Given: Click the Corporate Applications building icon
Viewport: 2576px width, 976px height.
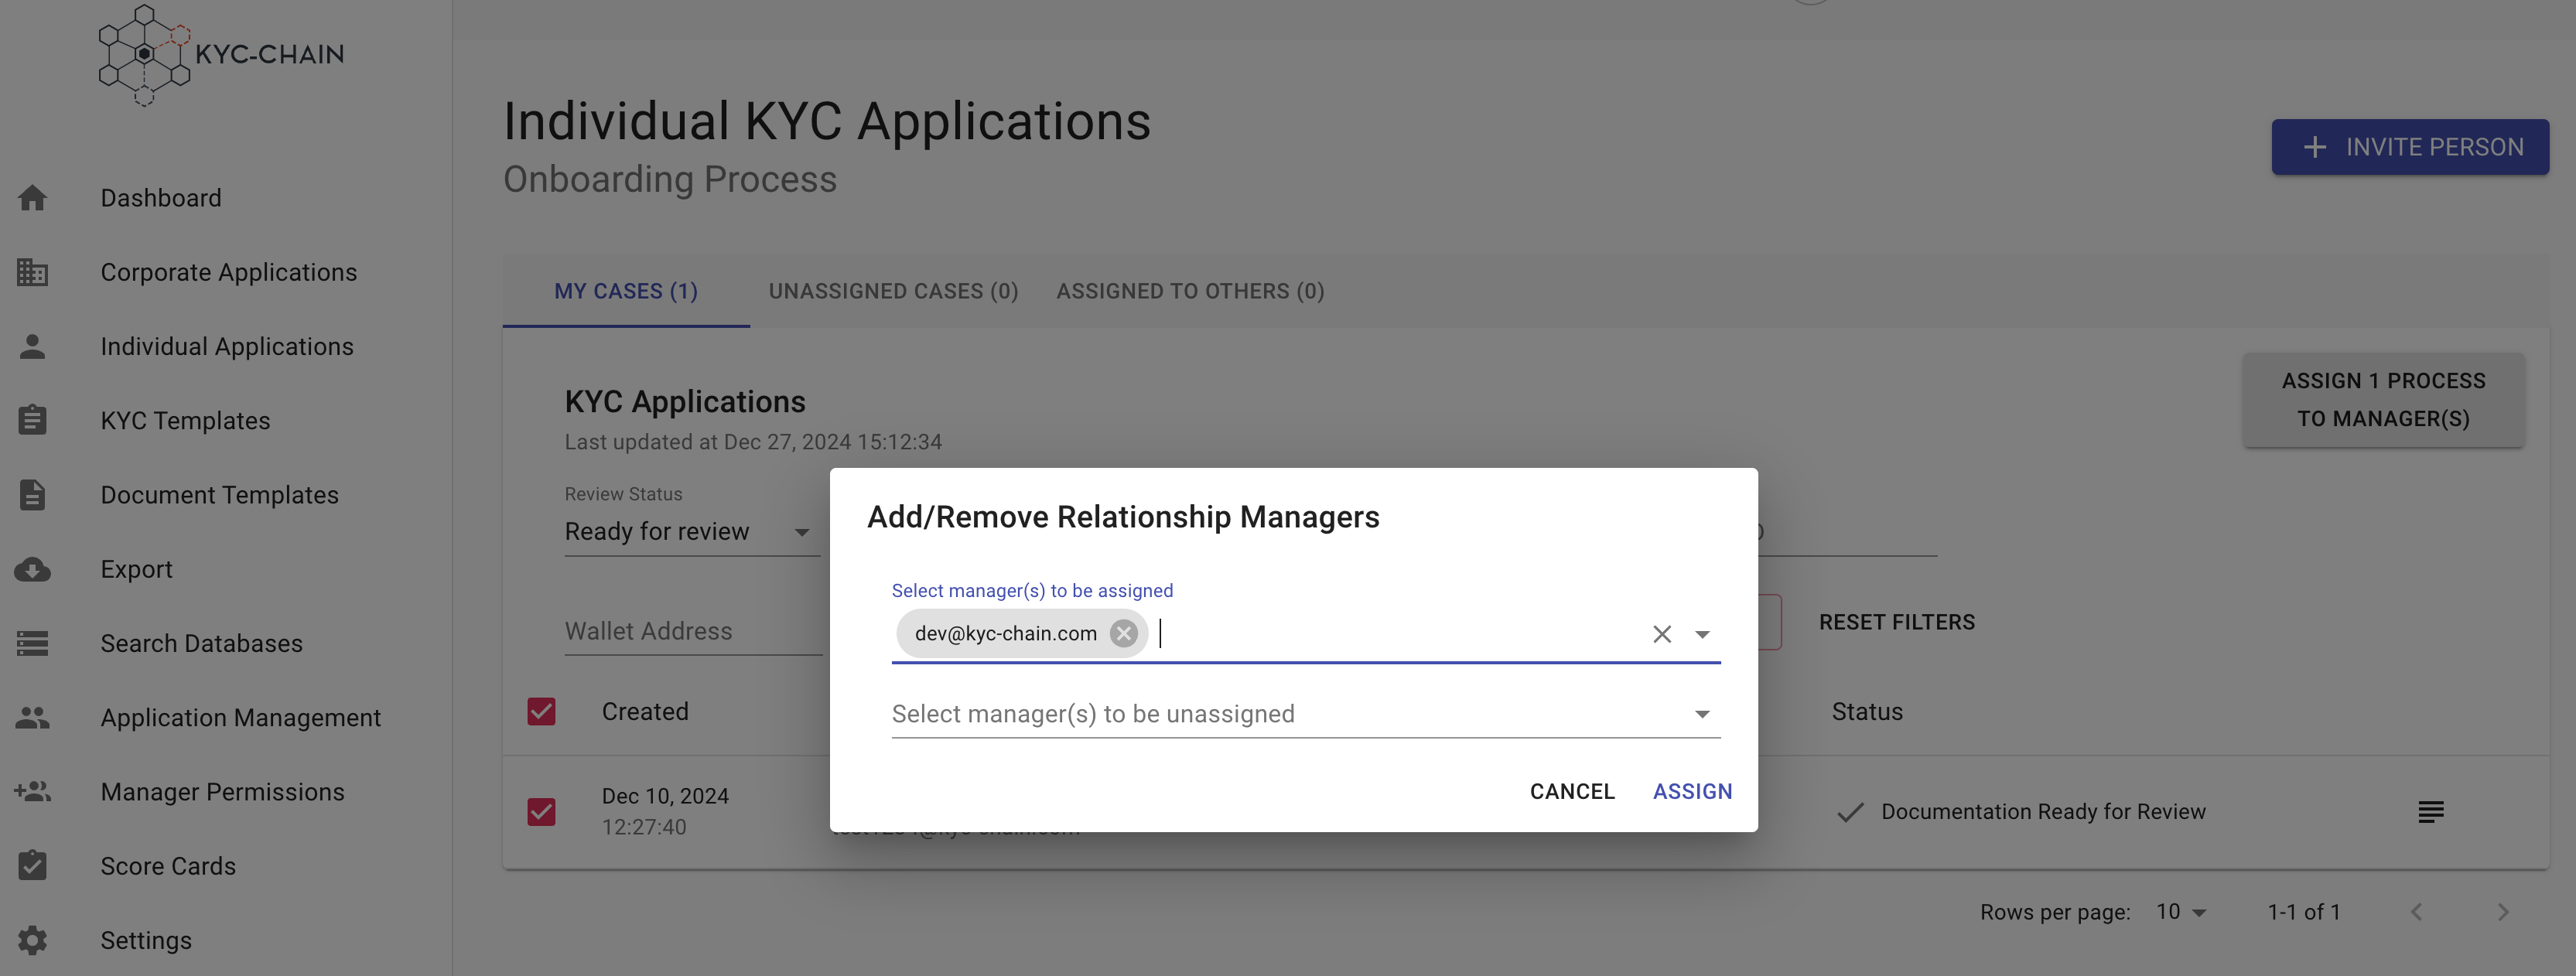Looking at the screenshot, I should coord(32,272).
